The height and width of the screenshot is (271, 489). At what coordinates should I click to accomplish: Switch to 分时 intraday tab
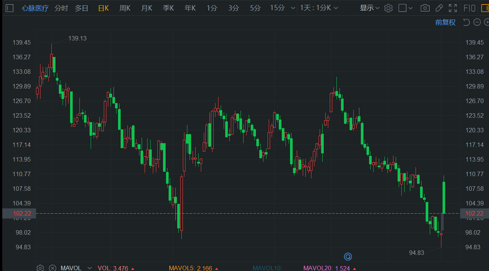pyautogui.click(x=61, y=8)
